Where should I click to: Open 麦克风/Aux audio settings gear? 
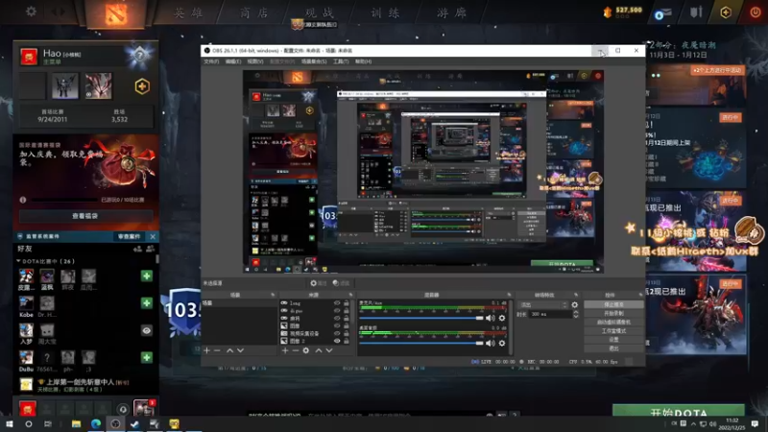(501, 319)
